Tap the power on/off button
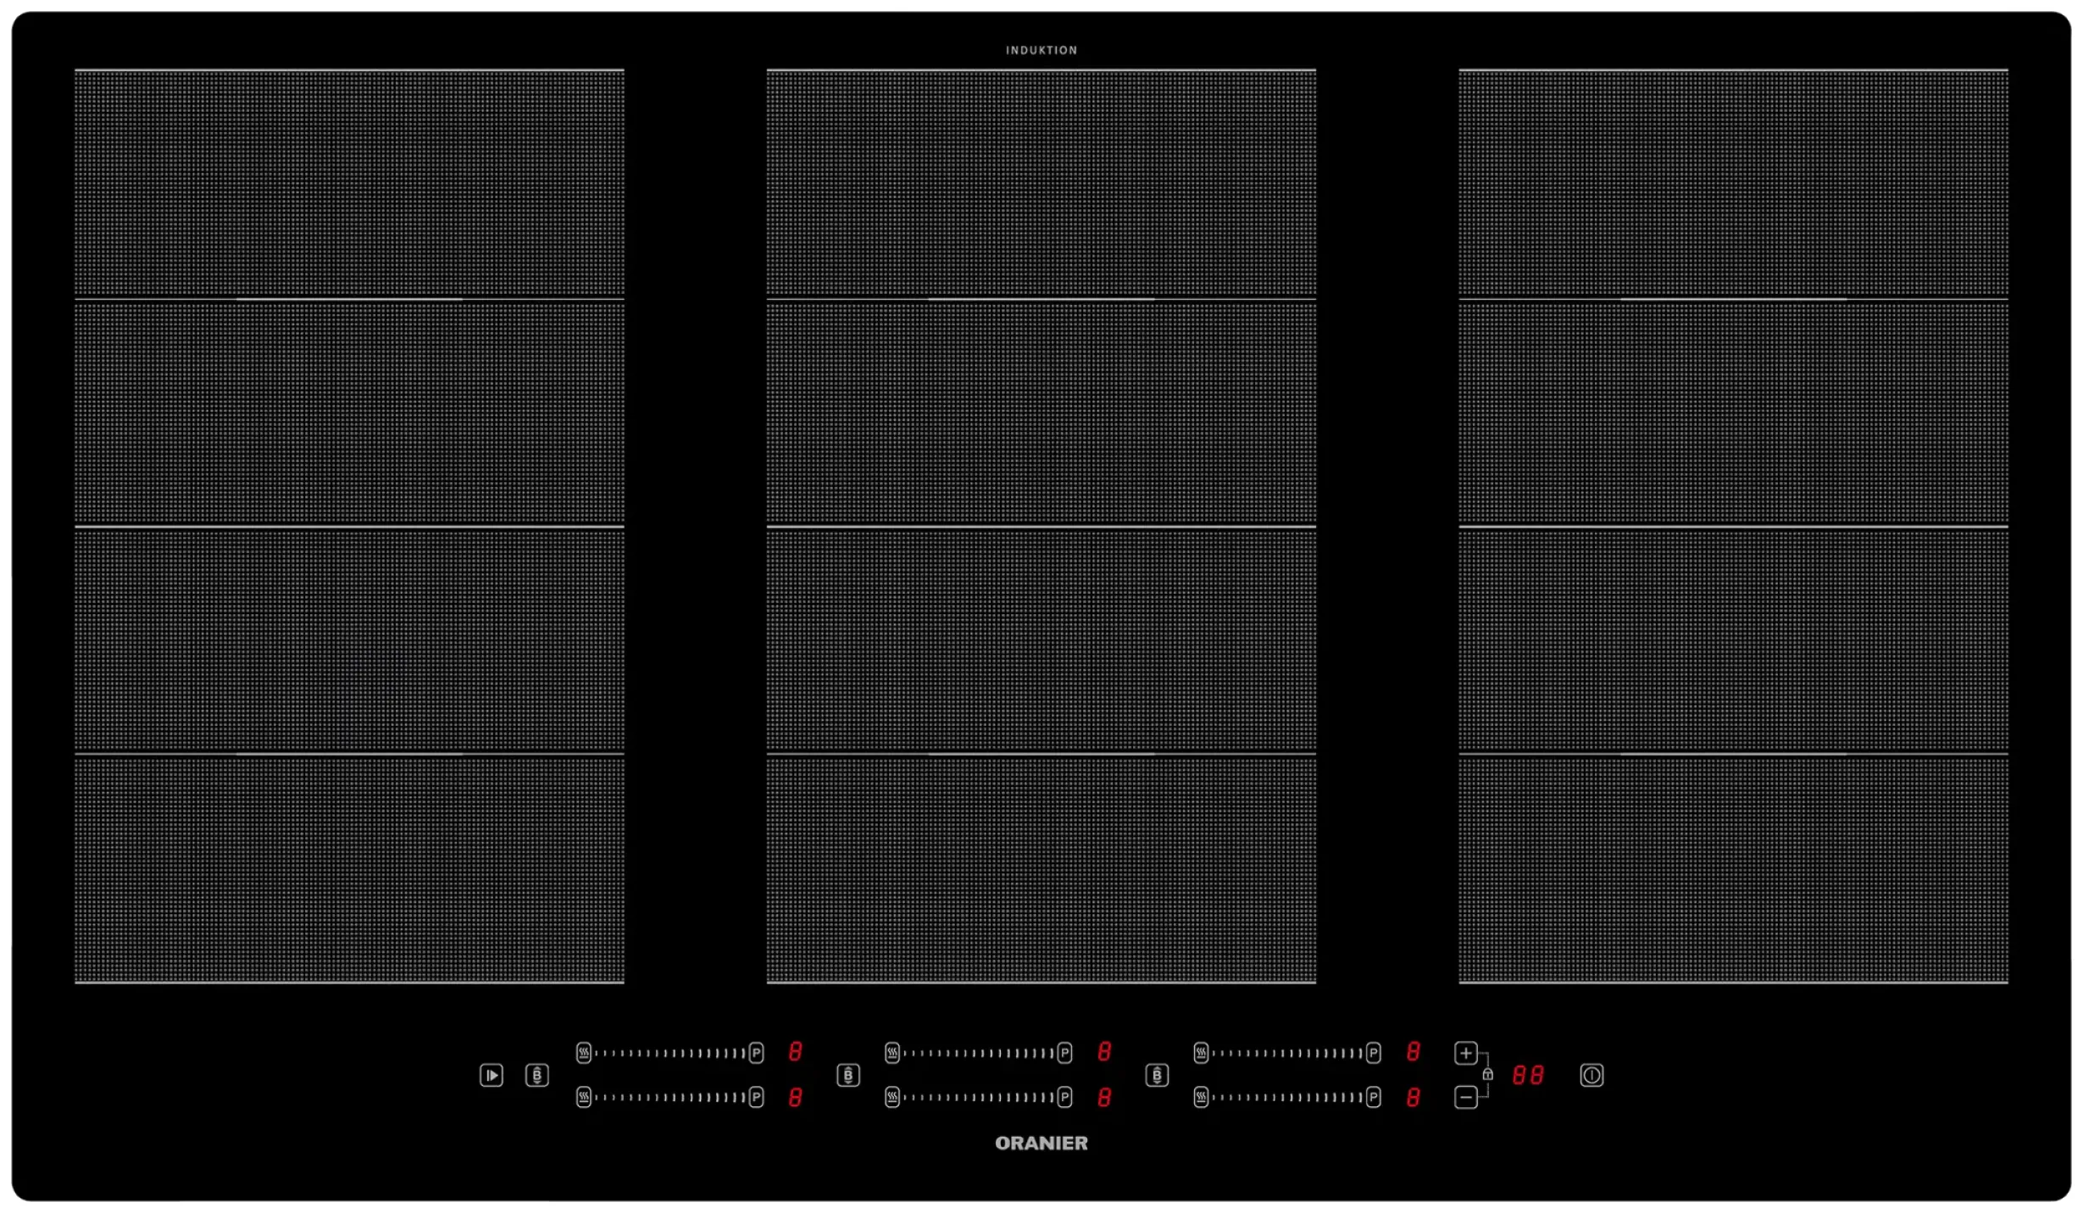Viewport: 2083px width, 1213px height. [x=1591, y=1075]
